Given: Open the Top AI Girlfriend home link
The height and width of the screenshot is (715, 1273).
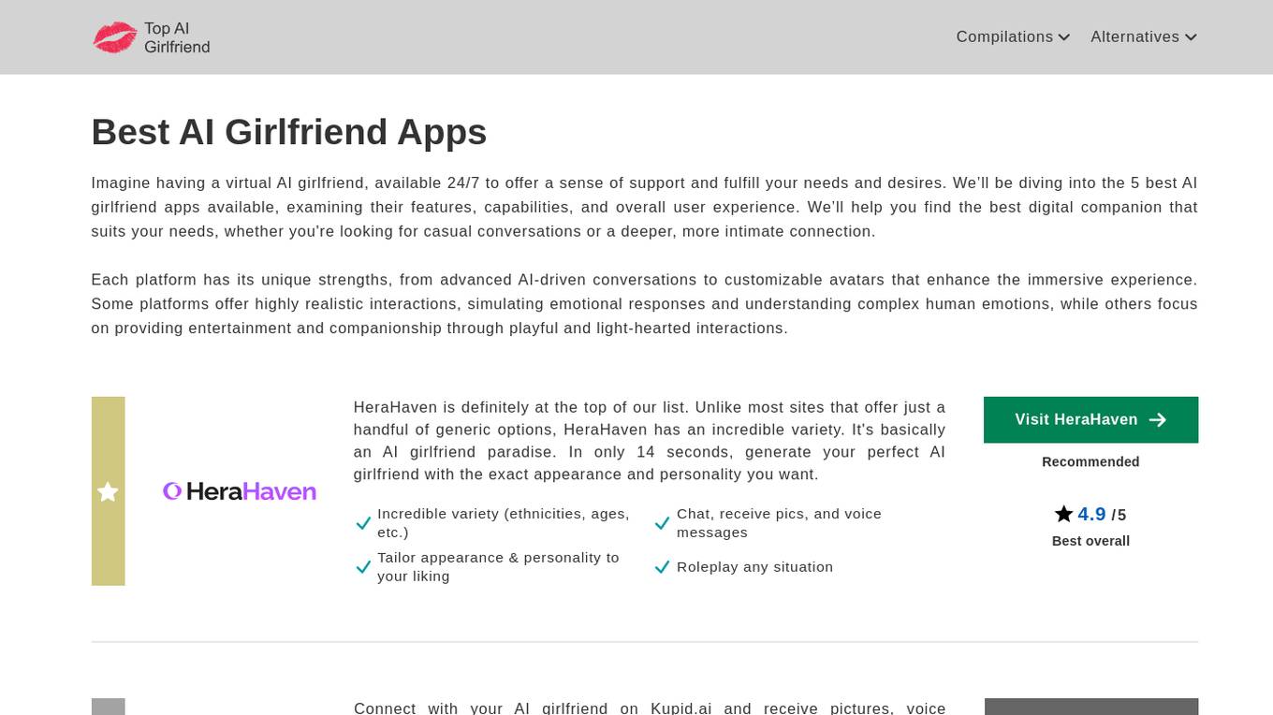Looking at the screenshot, I should click(152, 37).
